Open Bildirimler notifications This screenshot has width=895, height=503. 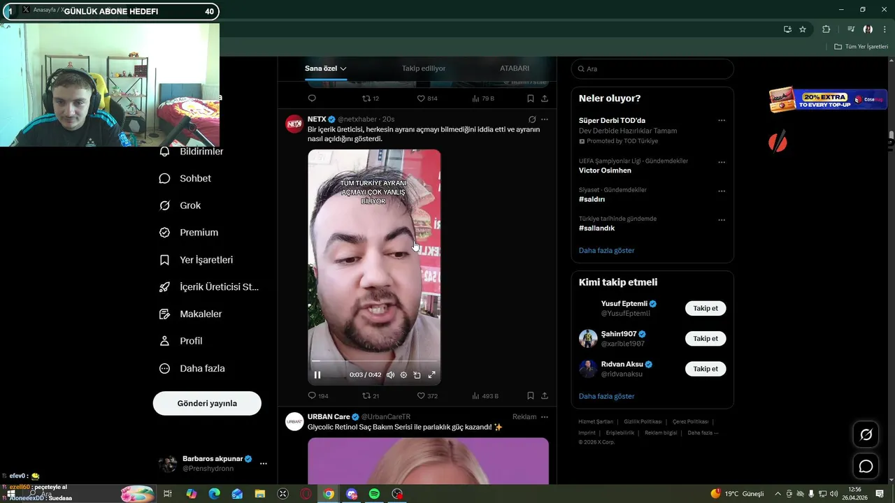click(x=192, y=152)
